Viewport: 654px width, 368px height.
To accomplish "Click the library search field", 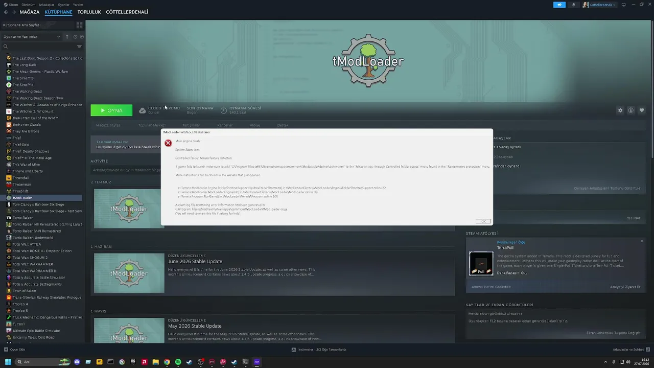I will (x=38, y=47).
